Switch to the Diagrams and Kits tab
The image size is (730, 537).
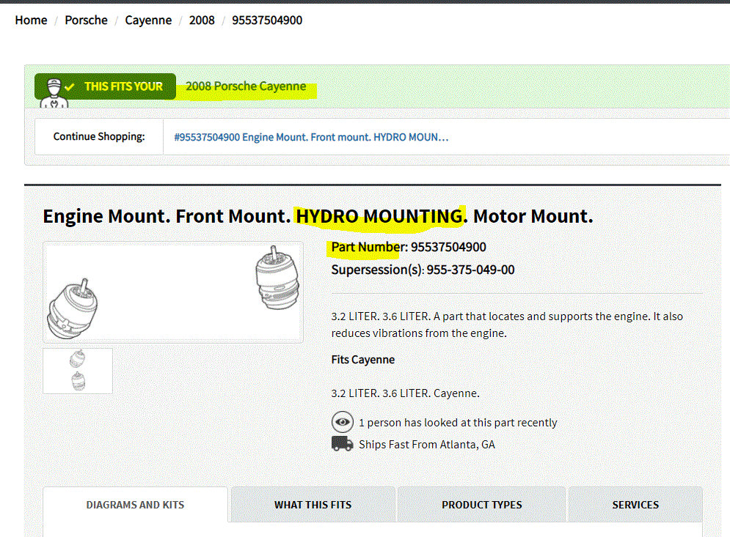click(x=135, y=505)
